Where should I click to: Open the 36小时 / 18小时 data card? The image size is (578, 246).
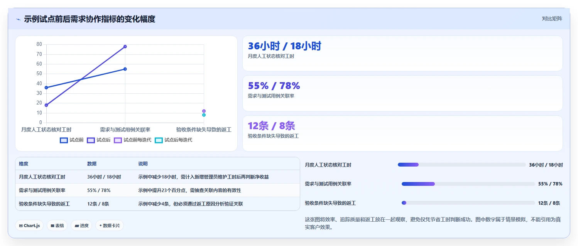point(402,54)
